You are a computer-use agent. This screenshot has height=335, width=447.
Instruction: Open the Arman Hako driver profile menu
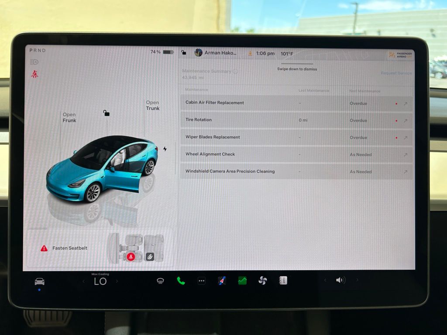point(216,53)
